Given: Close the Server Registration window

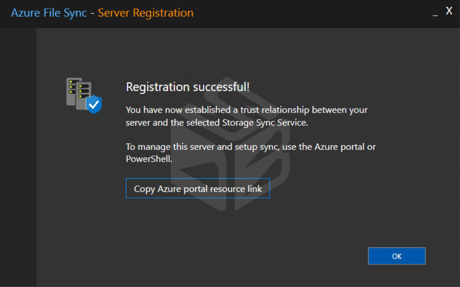Looking at the screenshot, I should coord(449,11).
